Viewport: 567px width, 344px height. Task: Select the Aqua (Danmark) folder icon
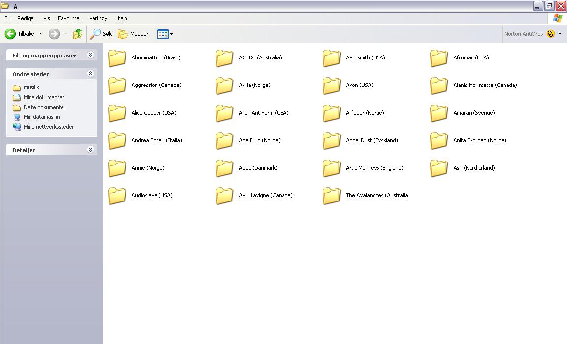click(224, 168)
